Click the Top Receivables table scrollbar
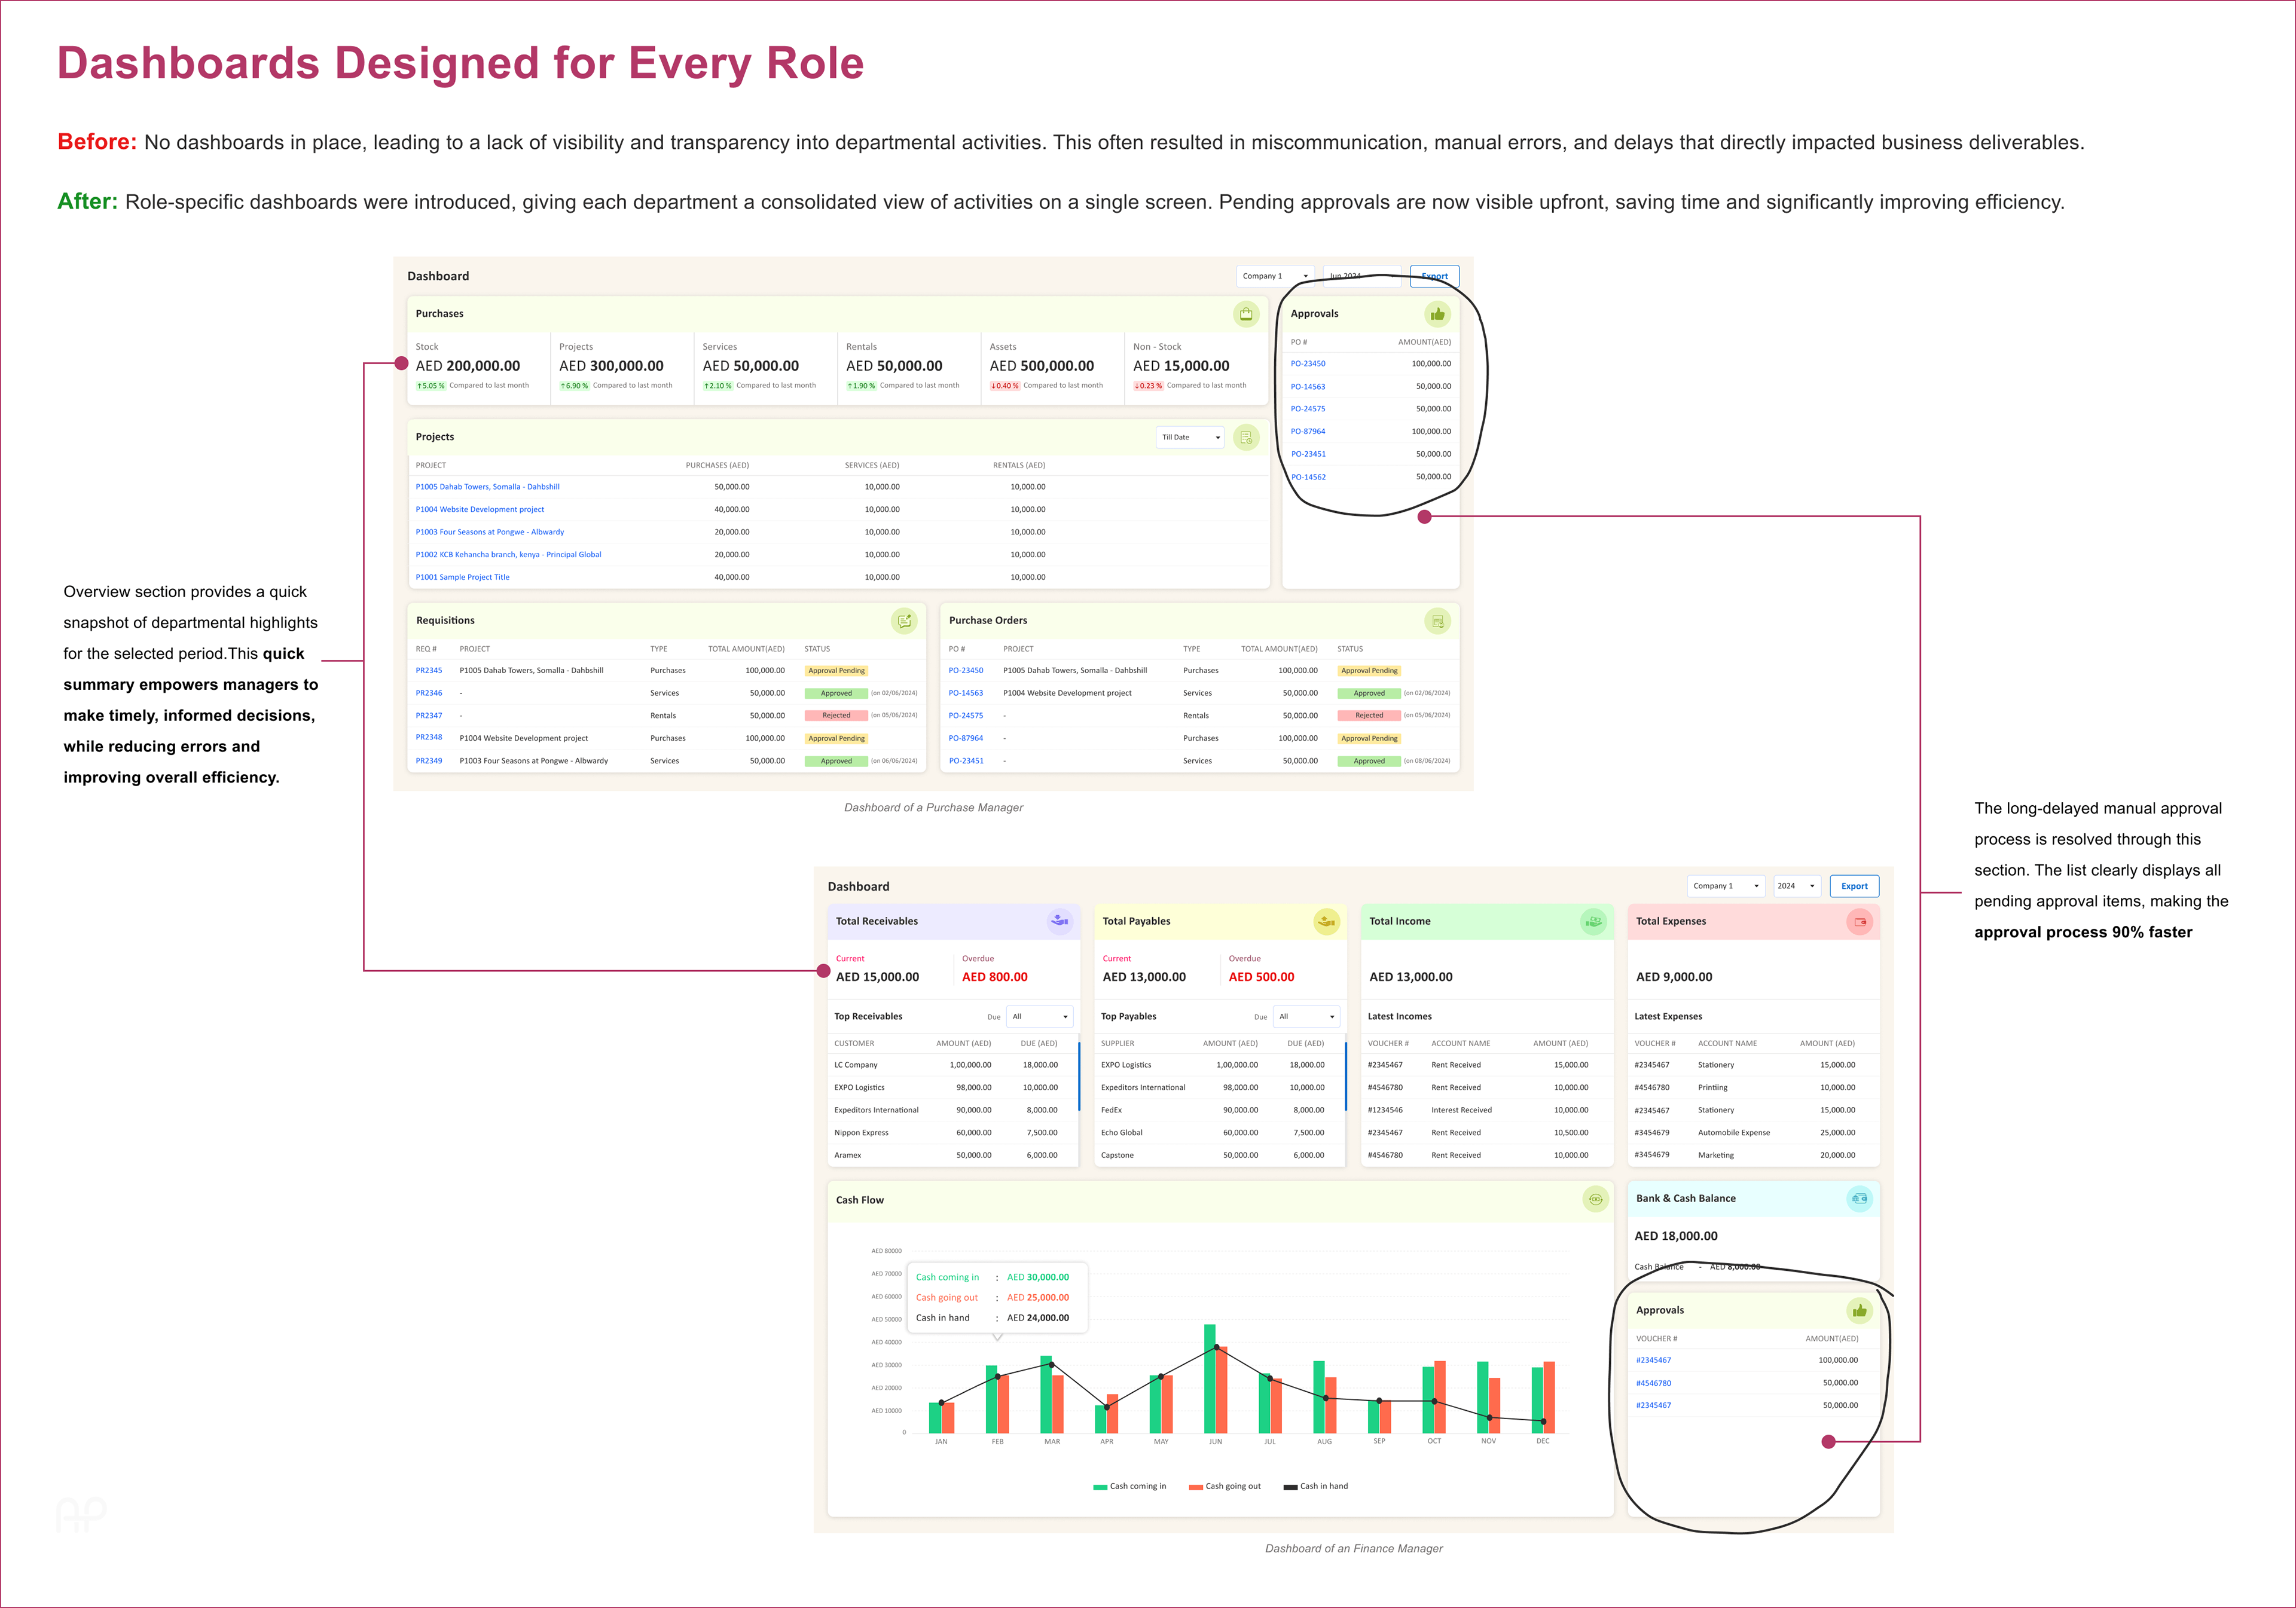 point(1079,1076)
